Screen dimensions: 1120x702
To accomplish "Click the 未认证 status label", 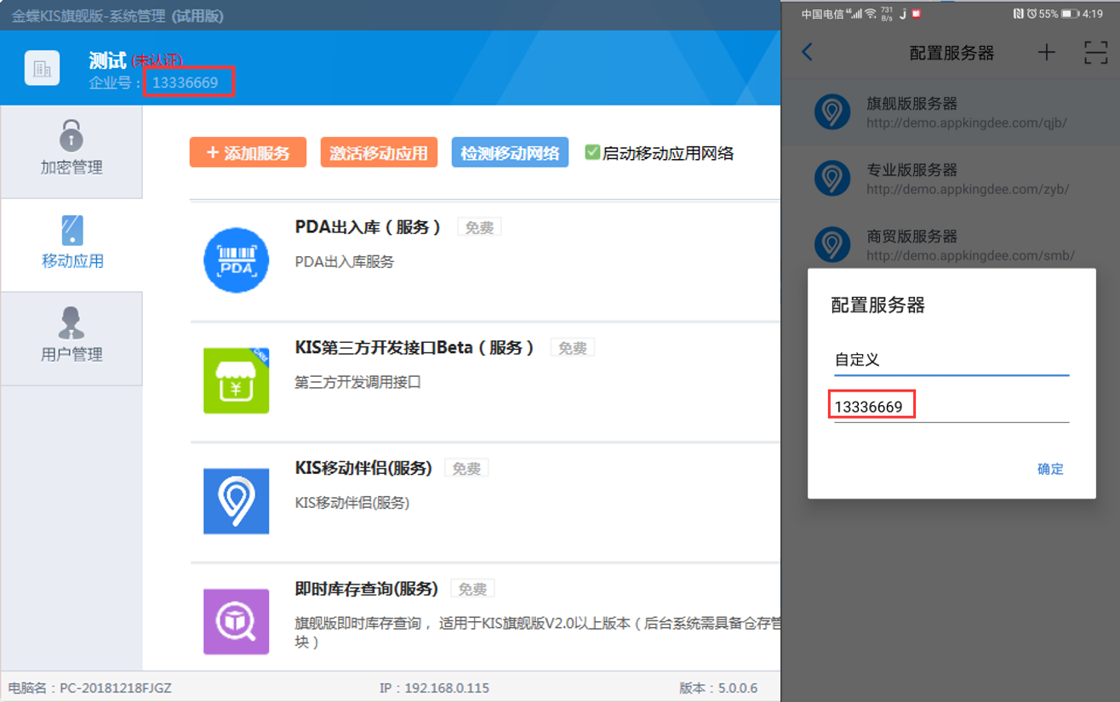I will pyautogui.click(x=157, y=60).
